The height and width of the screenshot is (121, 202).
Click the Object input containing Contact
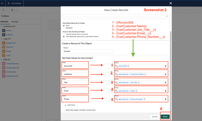pos(88,51)
